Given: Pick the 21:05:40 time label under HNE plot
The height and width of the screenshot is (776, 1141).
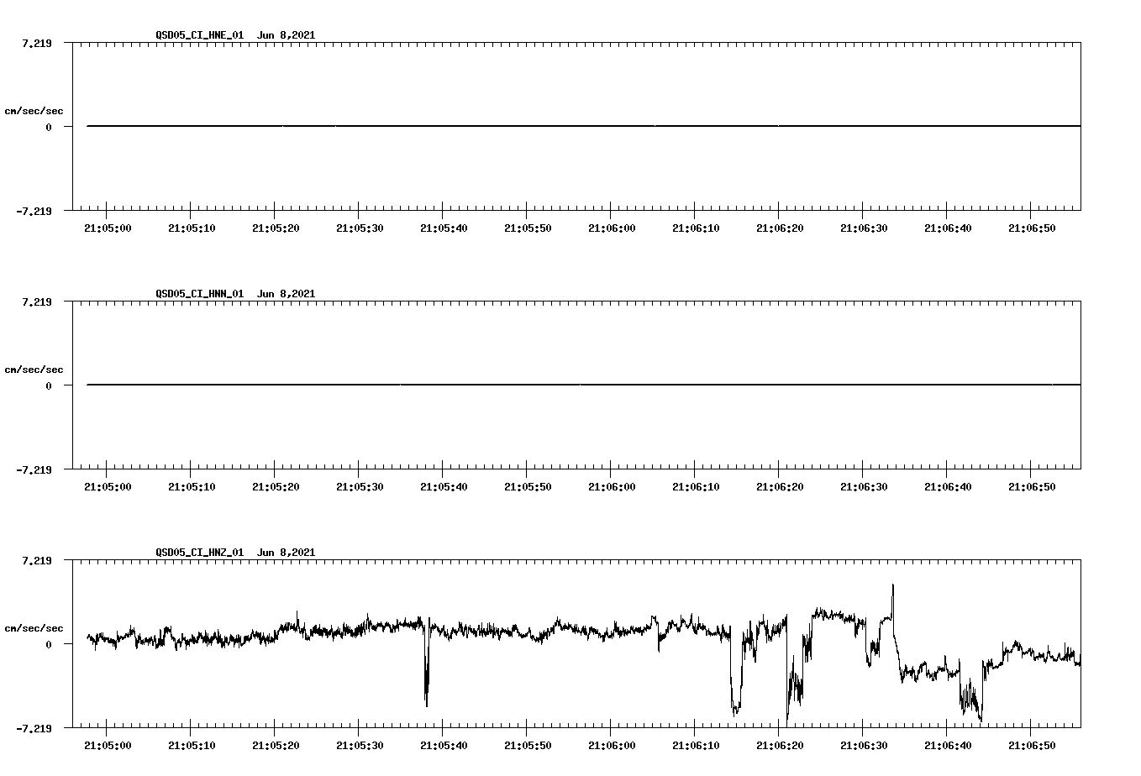Looking at the screenshot, I should (x=444, y=228).
